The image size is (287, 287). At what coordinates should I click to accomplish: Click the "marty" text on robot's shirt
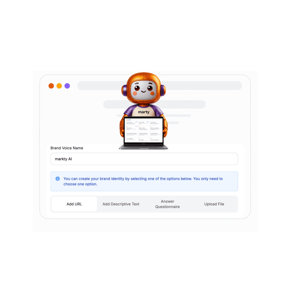[x=144, y=112]
